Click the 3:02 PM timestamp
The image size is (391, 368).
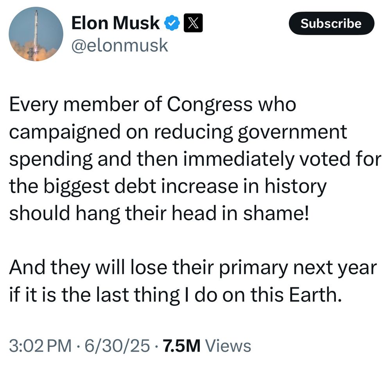tap(40, 346)
